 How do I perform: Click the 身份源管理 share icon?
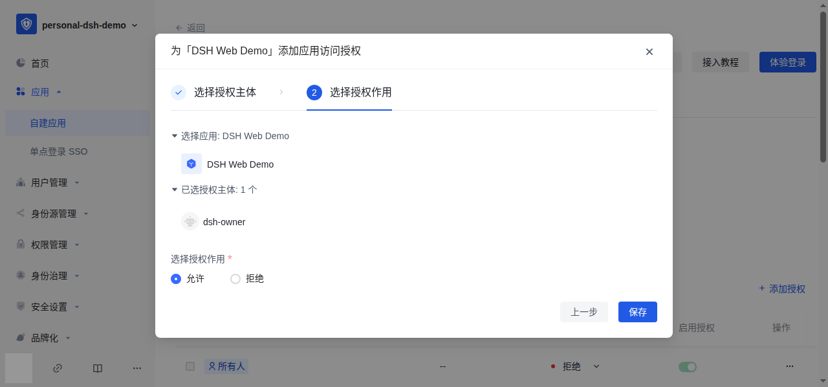coord(21,213)
